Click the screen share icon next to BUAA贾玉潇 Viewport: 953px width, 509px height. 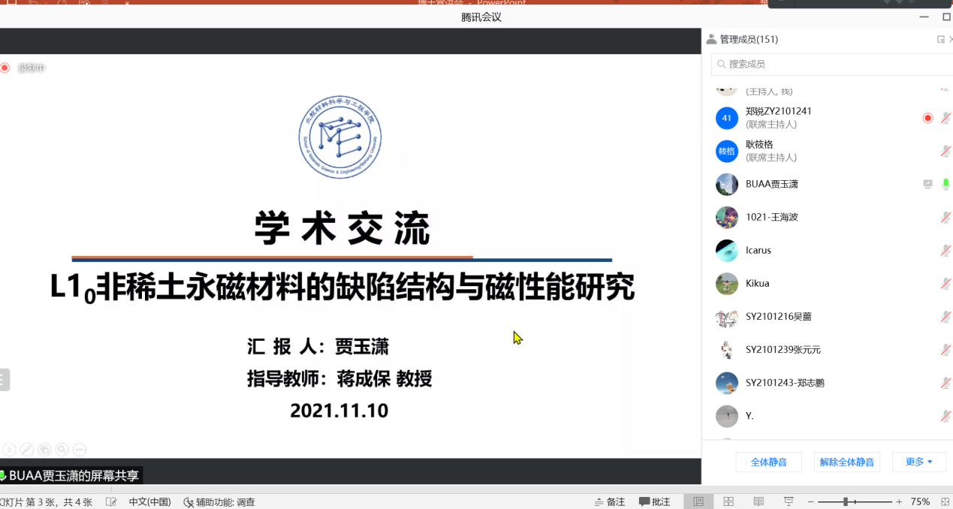click(x=927, y=184)
